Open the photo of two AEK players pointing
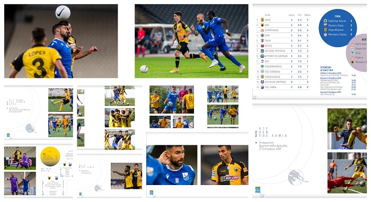This screenshot has width=371, height=202. tap(126, 176)
